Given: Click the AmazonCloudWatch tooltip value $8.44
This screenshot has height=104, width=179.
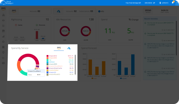Looking at the screenshot, I should point(39,75).
